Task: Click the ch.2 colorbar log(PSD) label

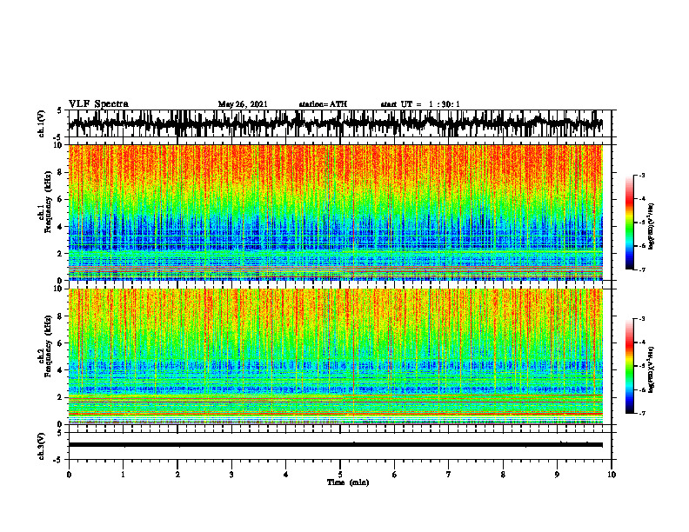Action: coord(652,369)
